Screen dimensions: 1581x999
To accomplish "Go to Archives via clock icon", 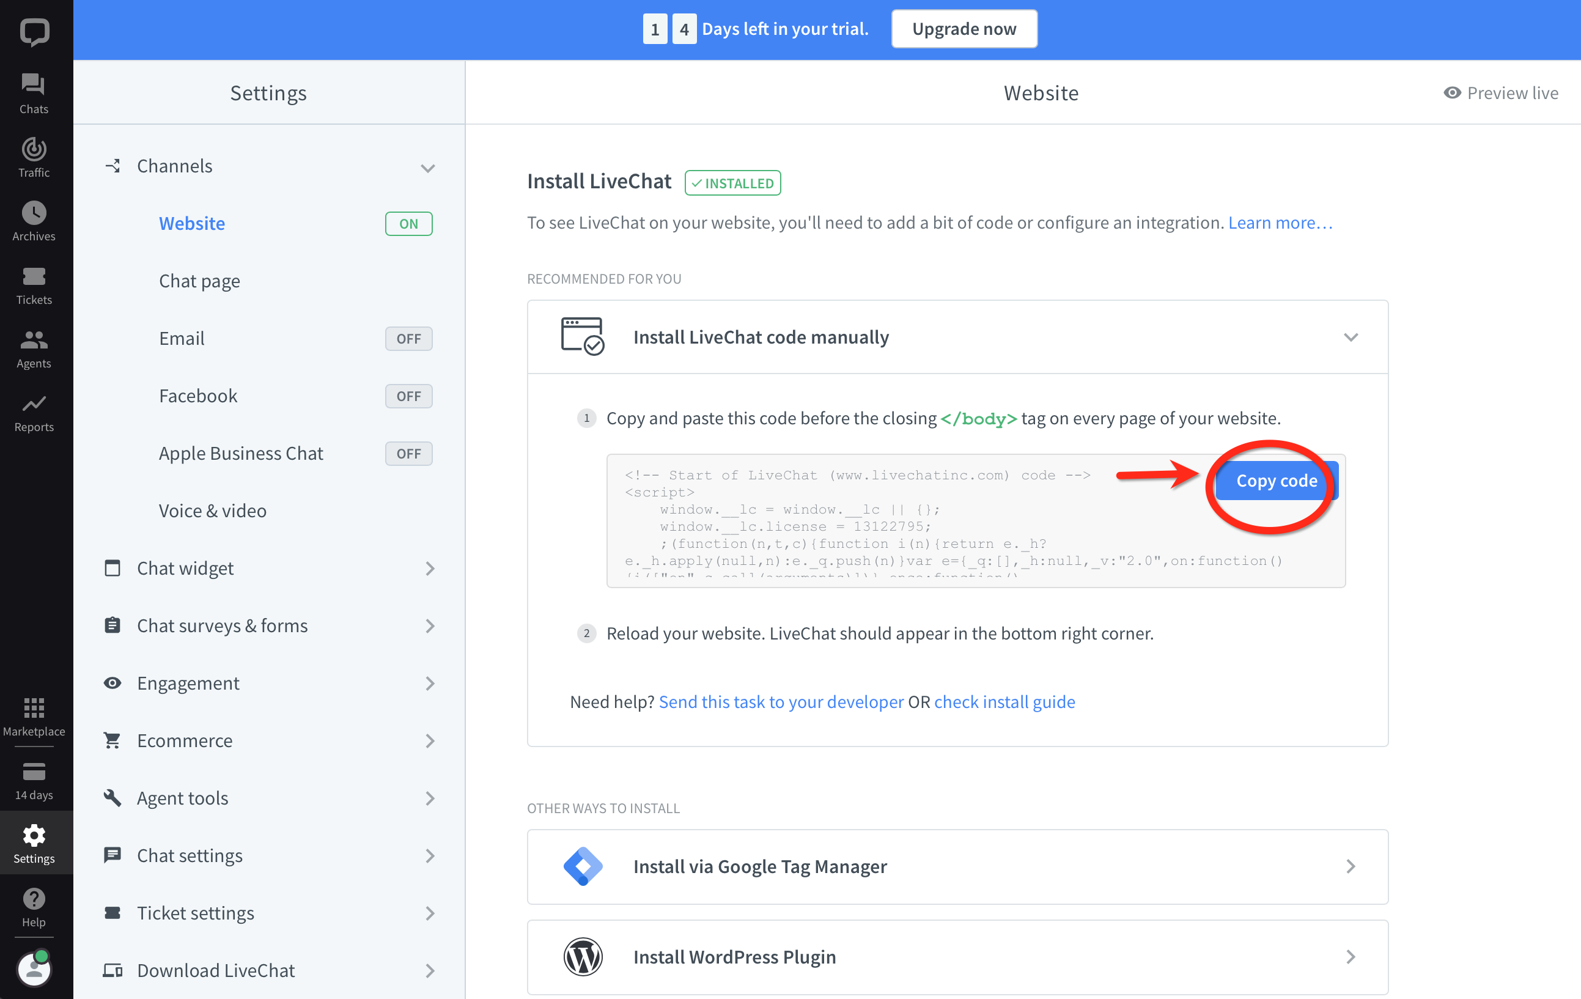I will click(34, 221).
